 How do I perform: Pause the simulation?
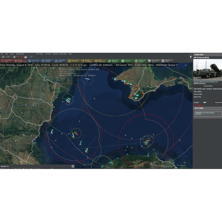coord(14,57)
